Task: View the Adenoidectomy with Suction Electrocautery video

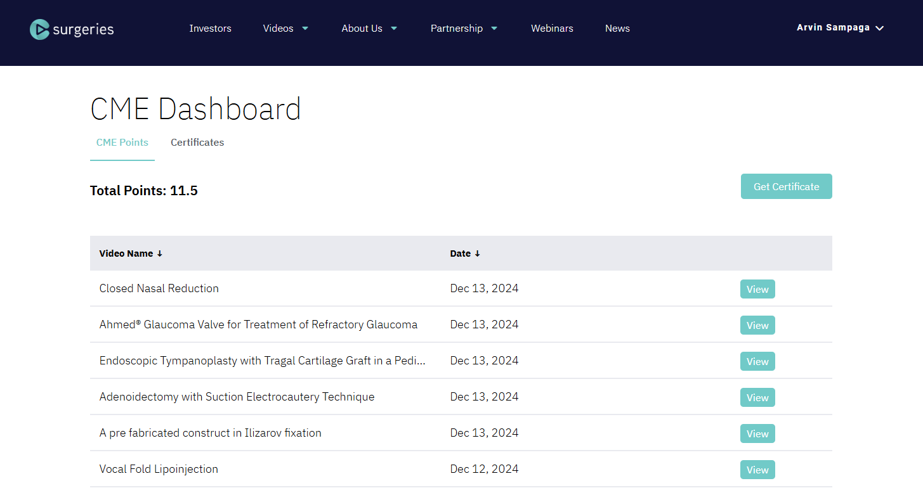Action: click(x=757, y=397)
